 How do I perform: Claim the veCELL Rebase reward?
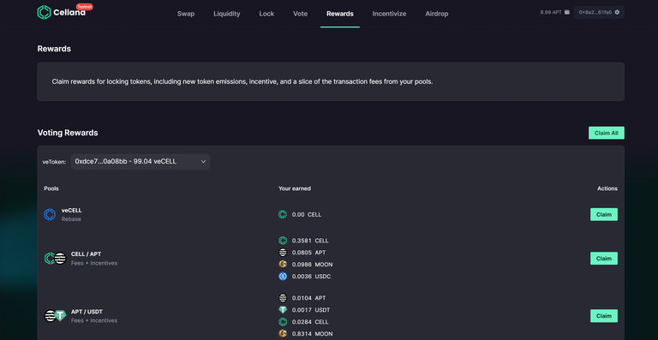[604, 215]
